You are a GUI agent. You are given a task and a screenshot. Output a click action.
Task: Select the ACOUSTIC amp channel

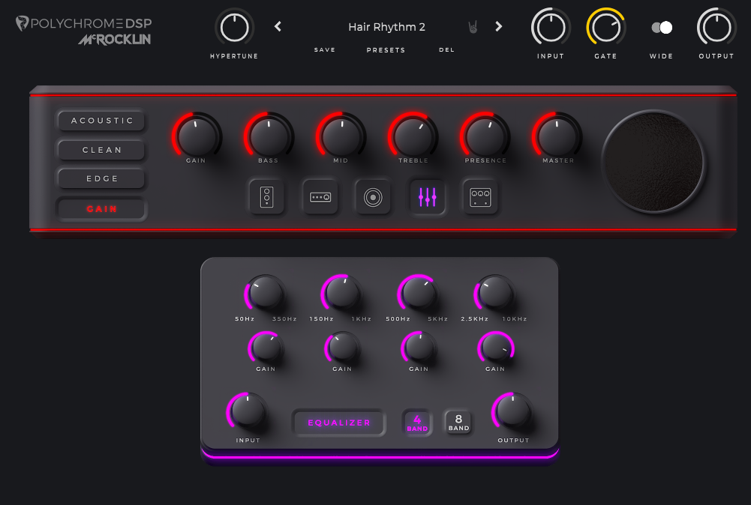tap(102, 121)
